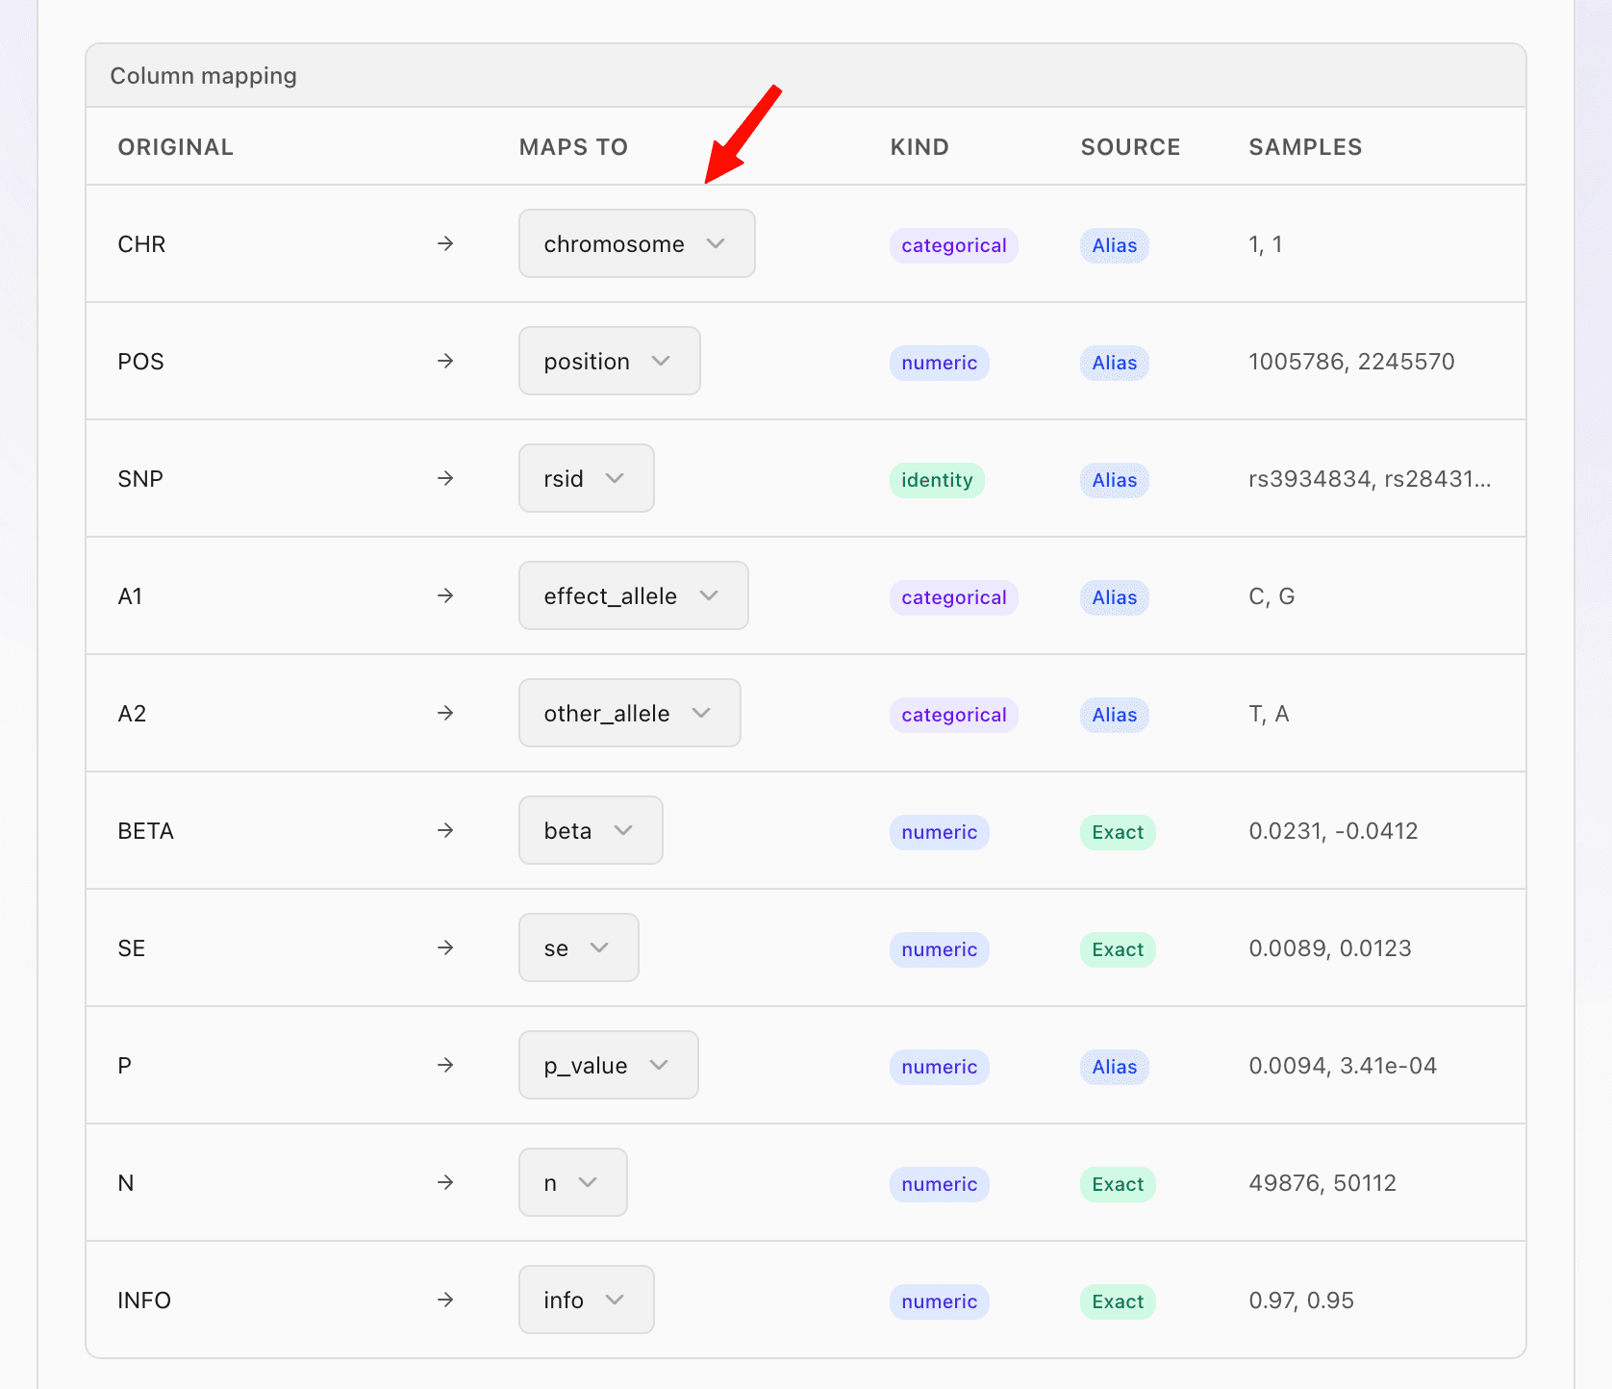Click the Alias badge in CHR row

point(1114,245)
